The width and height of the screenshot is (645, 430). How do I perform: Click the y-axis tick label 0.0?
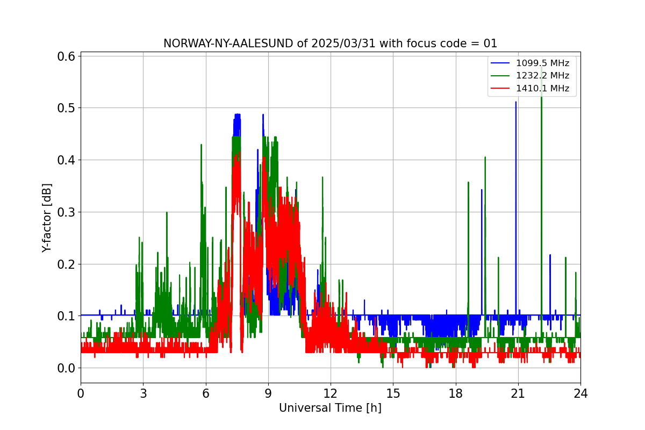click(x=66, y=368)
